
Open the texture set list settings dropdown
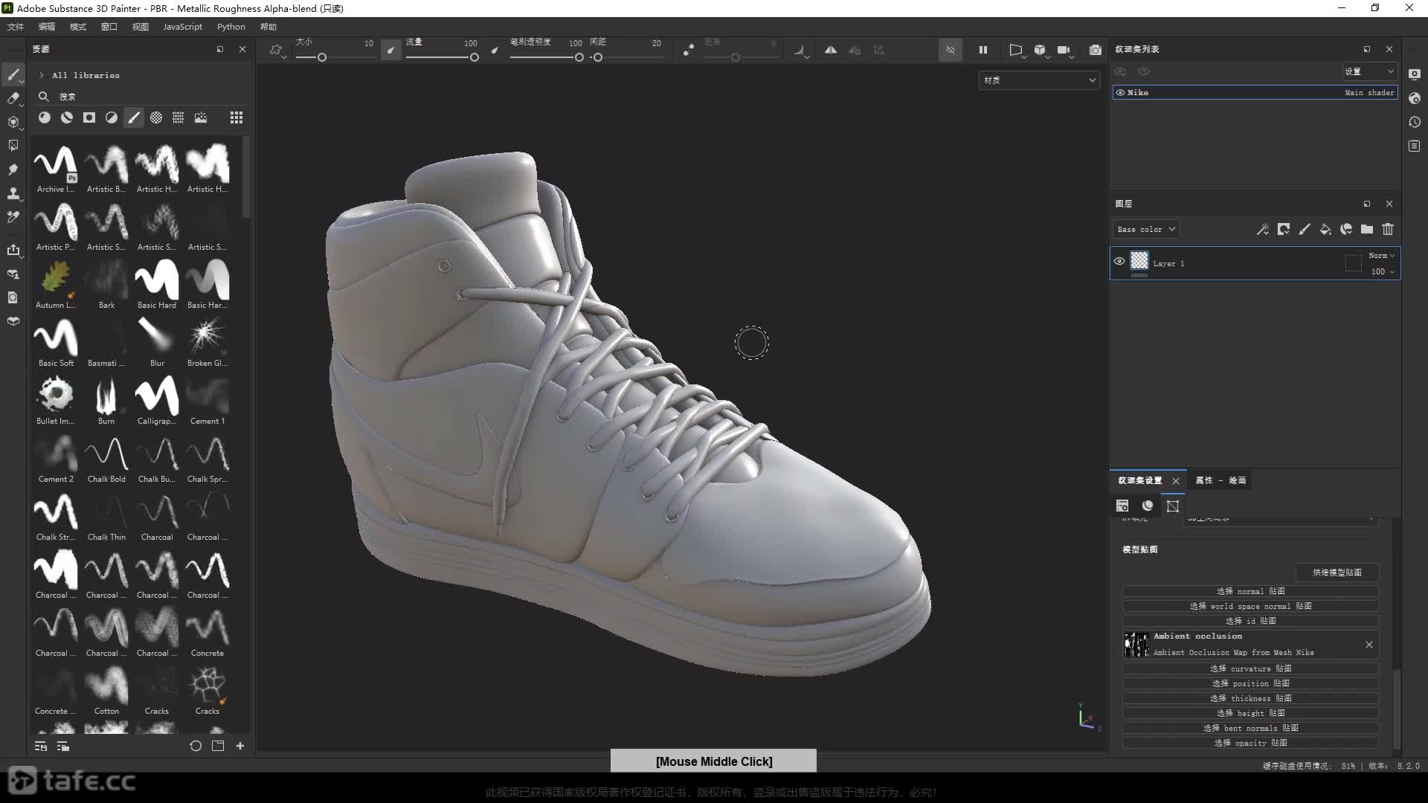[x=1369, y=71]
